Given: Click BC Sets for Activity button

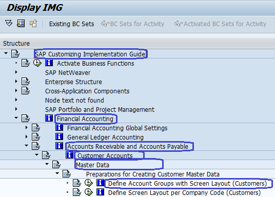Looking at the screenshot, I should pos(132,24).
